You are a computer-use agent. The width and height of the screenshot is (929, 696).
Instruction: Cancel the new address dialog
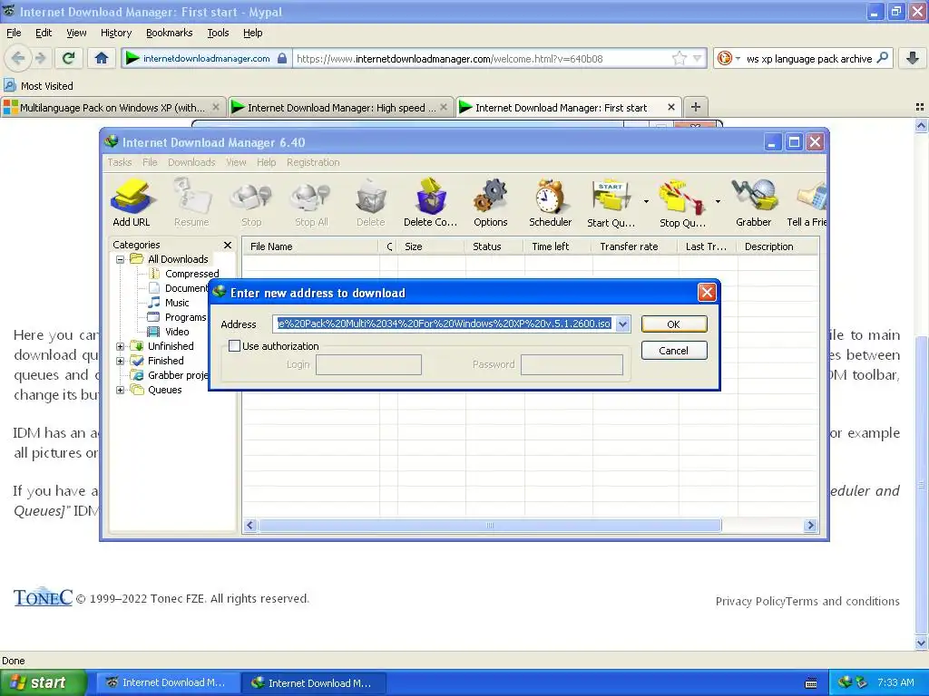674,351
